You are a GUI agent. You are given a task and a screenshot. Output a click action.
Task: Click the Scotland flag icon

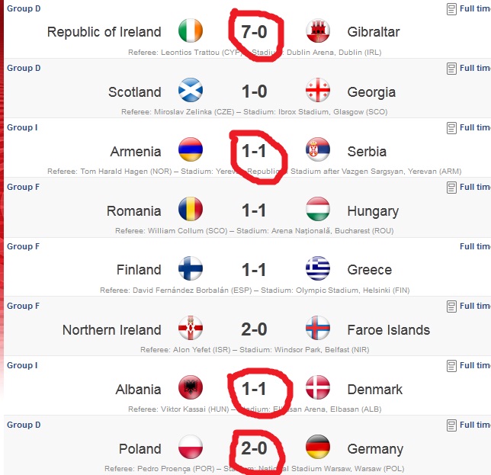click(190, 91)
